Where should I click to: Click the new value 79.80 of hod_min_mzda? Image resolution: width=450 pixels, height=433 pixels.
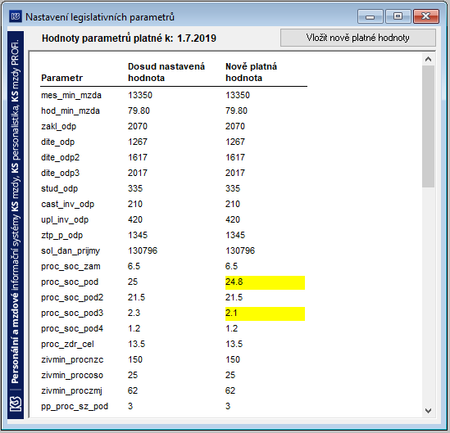pos(236,111)
